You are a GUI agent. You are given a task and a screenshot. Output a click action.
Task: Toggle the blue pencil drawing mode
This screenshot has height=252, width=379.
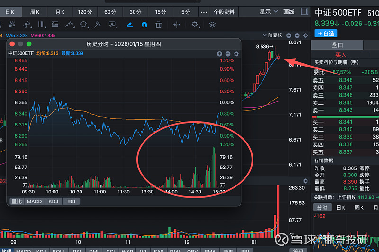click(130, 25)
